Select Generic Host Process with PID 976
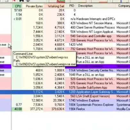 [65, 83]
